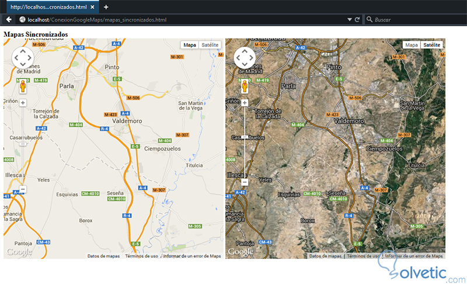Click Informar de un error on left map
Screen dimensions: 467x284
(192, 256)
